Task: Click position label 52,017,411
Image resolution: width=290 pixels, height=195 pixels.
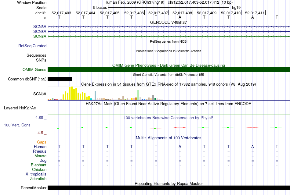Action: point(255,13)
